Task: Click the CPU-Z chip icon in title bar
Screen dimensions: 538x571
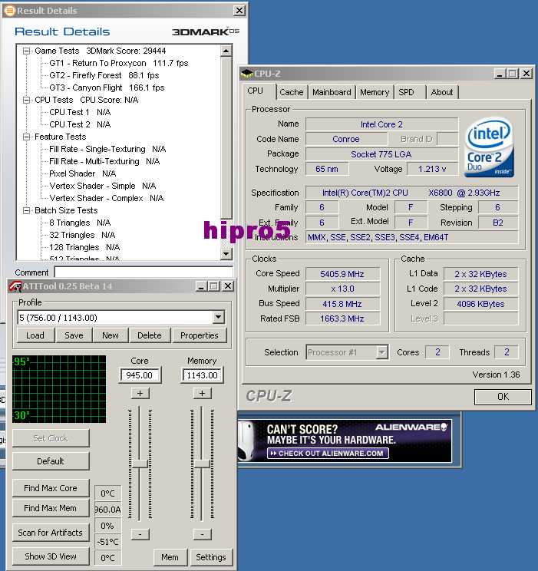Action: tap(246, 74)
